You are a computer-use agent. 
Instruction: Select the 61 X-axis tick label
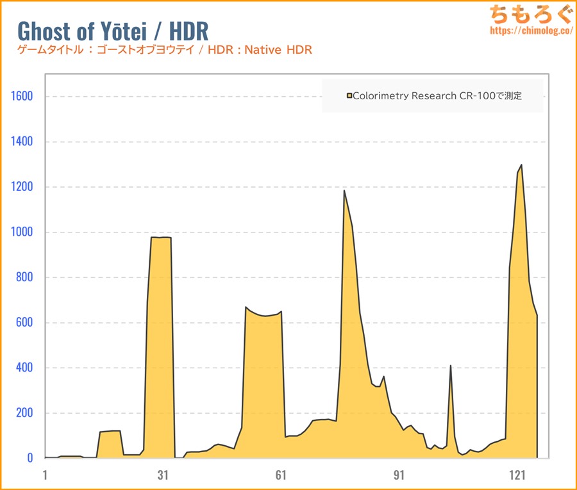click(x=281, y=475)
